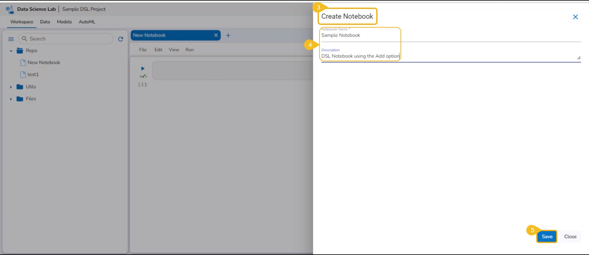Open the Edit menu
589x255 pixels.
click(158, 50)
